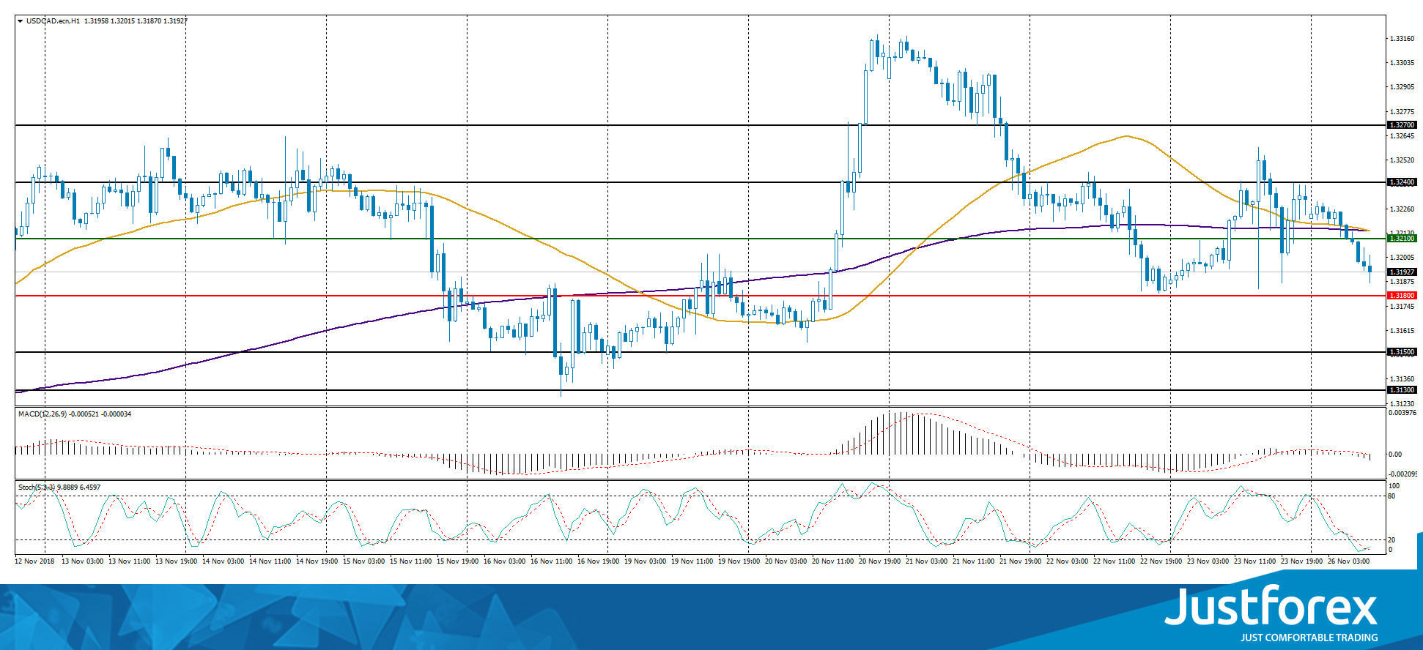Click the 12 Nov 2018 date label
The width and height of the screenshot is (1423, 650).
(x=34, y=561)
